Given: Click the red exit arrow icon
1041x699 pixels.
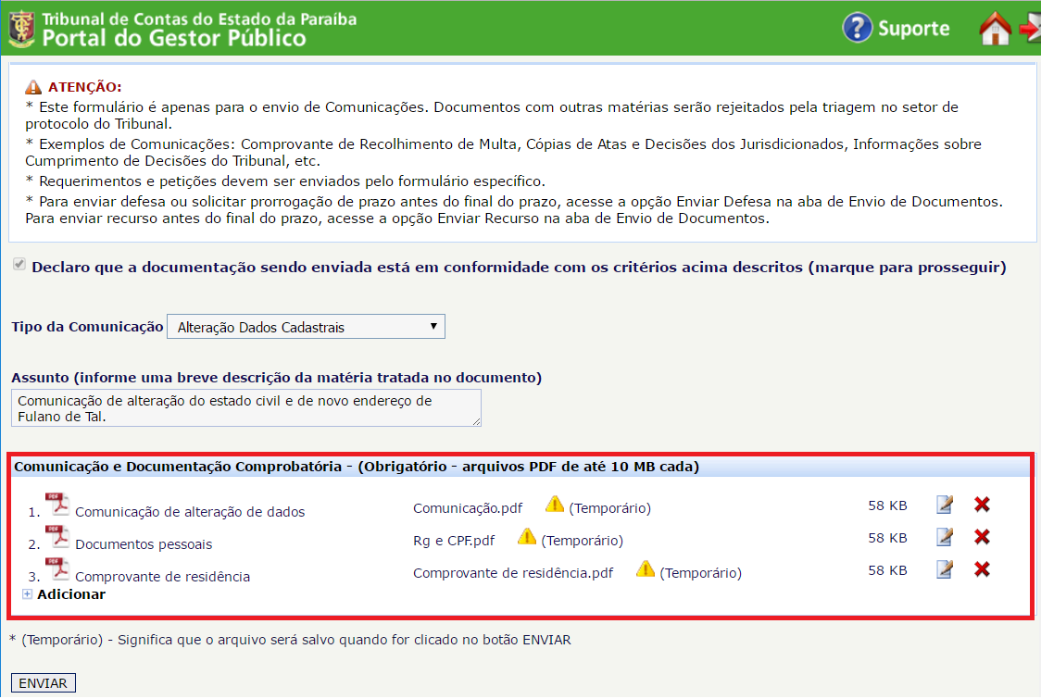Looking at the screenshot, I should point(1030,29).
